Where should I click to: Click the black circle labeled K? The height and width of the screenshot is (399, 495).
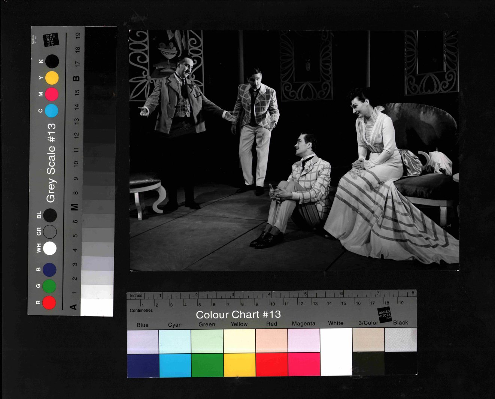point(52,61)
